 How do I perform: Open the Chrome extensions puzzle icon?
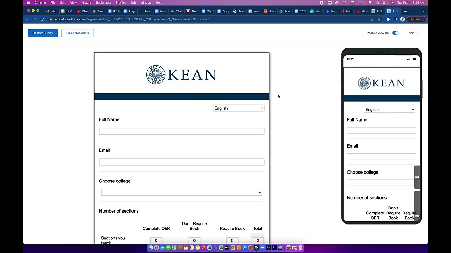point(388,19)
